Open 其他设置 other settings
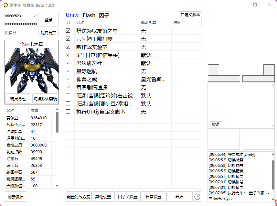The width and height of the screenshot is (277, 206). [x=103, y=197]
